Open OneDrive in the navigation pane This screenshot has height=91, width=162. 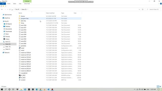pos(7,18)
